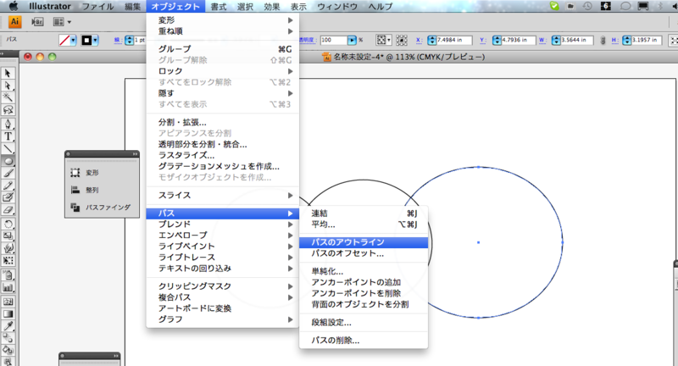
Task: Open the 整列 (Align) panel icon
Action: [75, 190]
